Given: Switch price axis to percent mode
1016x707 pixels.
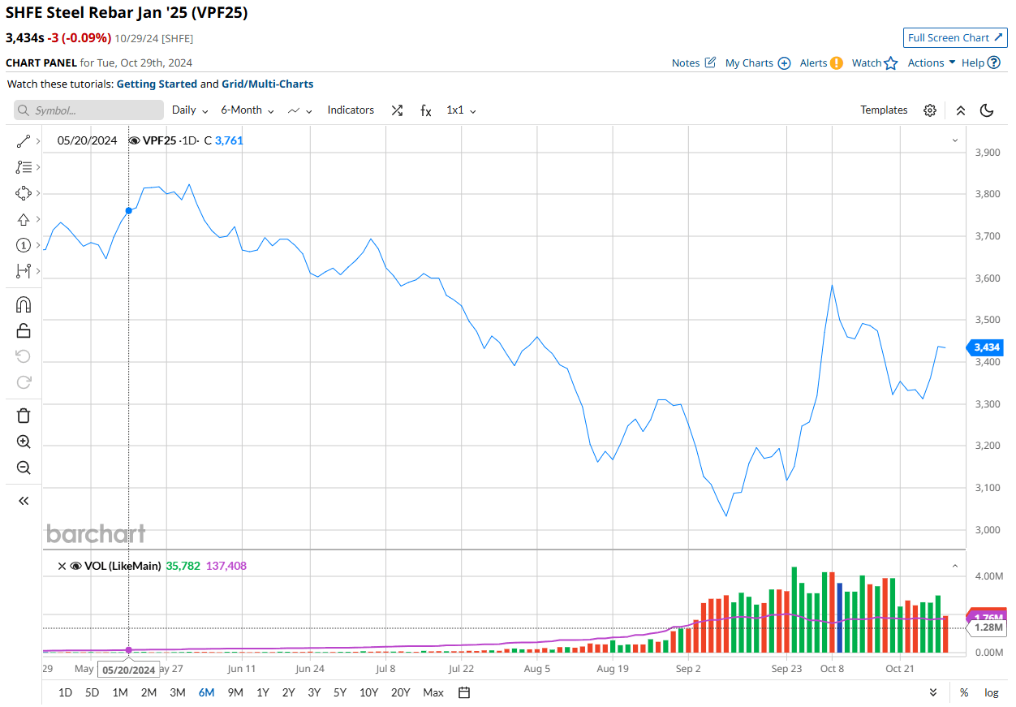Looking at the screenshot, I should 964,692.
